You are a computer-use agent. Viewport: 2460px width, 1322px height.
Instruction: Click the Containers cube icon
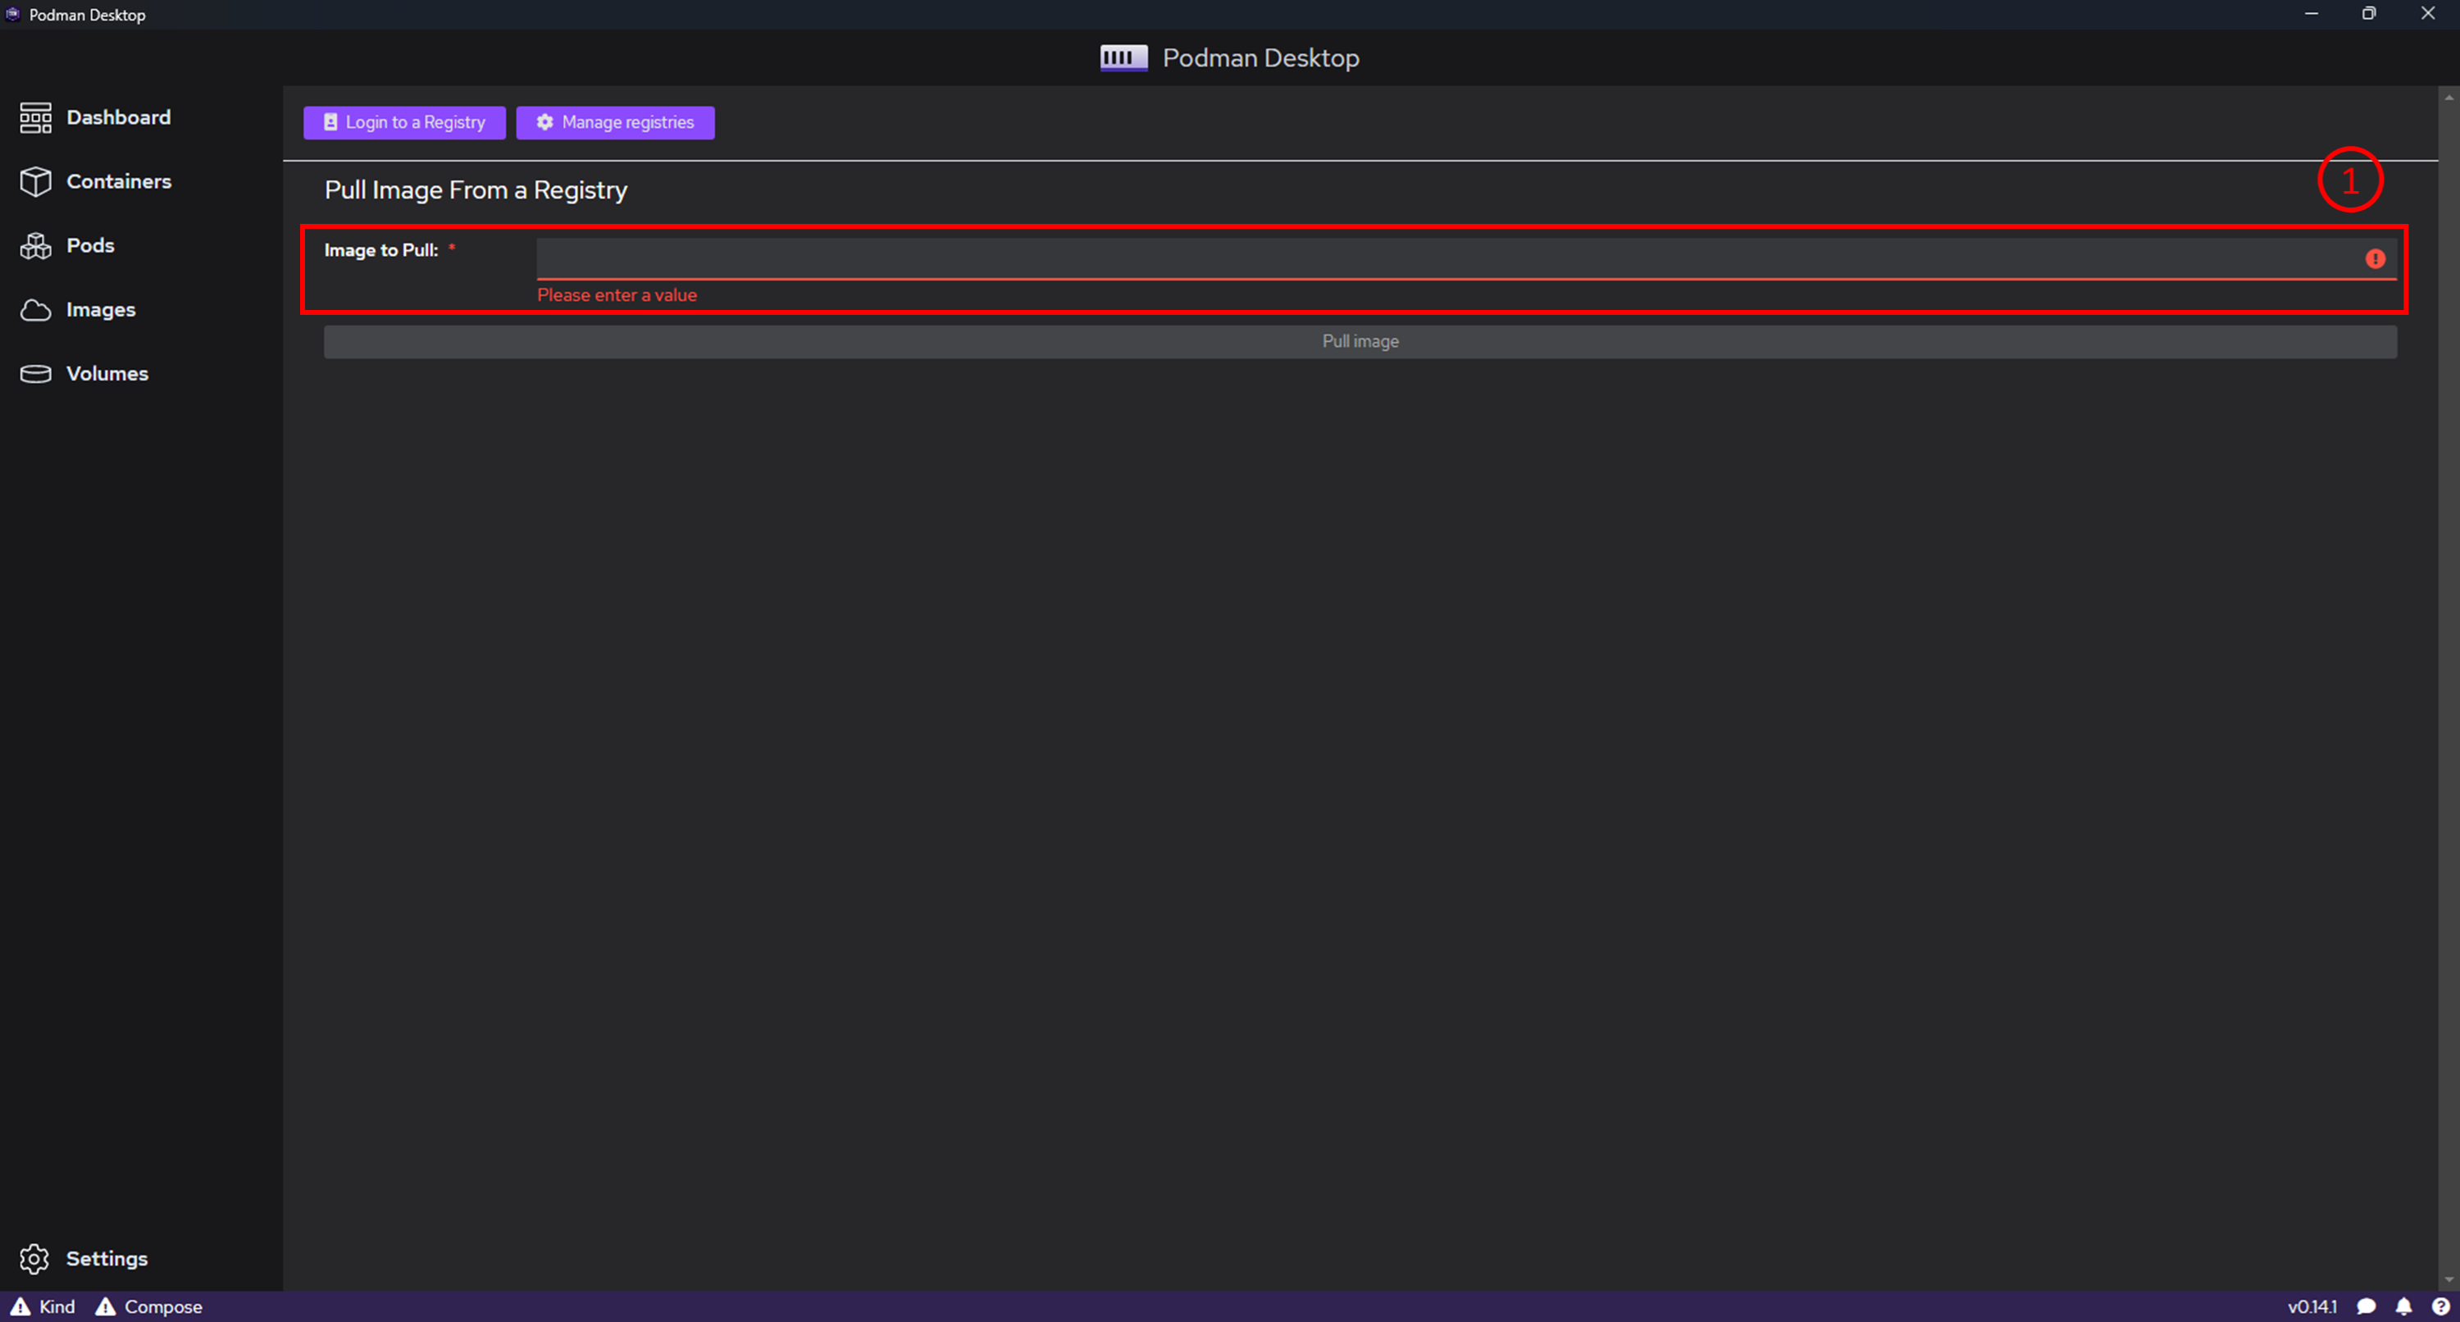[35, 181]
